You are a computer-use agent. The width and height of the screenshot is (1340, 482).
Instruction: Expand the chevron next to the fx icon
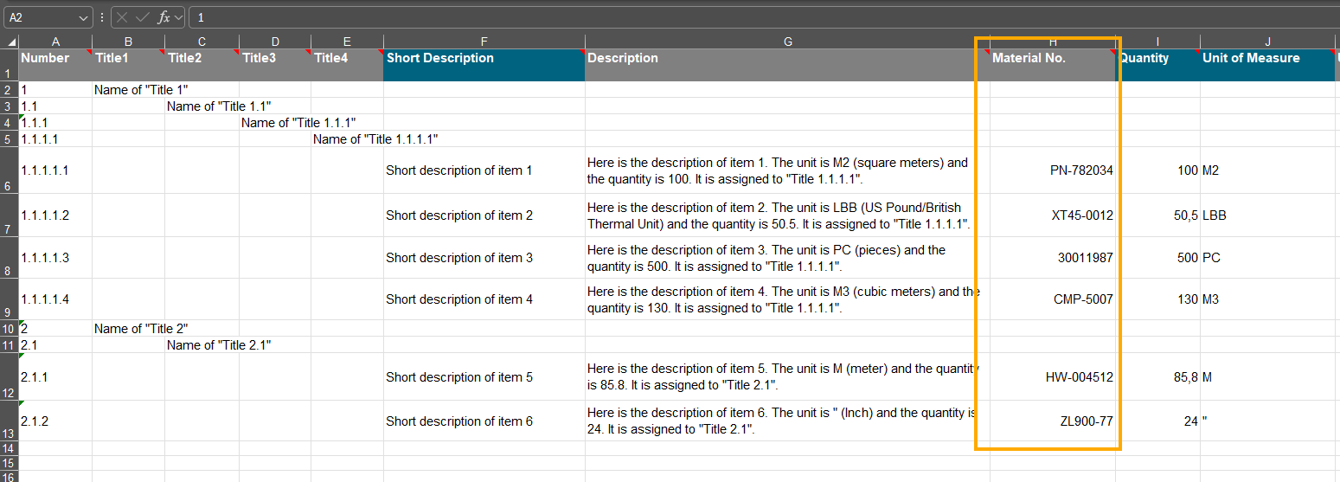pyautogui.click(x=179, y=17)
